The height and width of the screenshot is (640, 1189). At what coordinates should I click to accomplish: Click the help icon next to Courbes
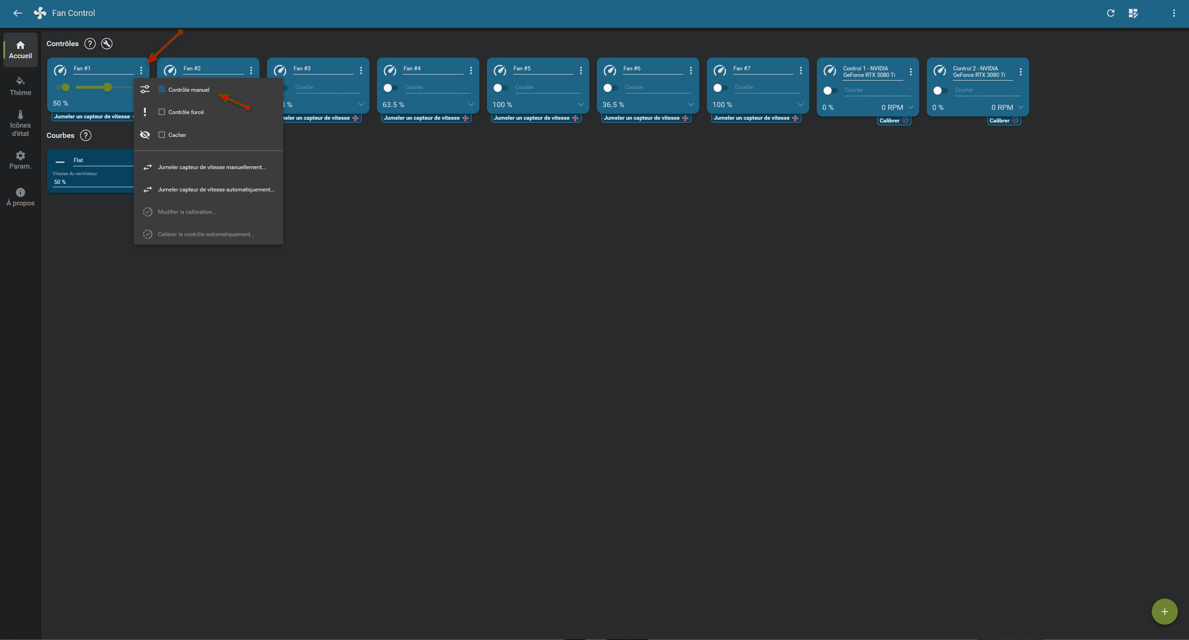click(x=86, y=136)
